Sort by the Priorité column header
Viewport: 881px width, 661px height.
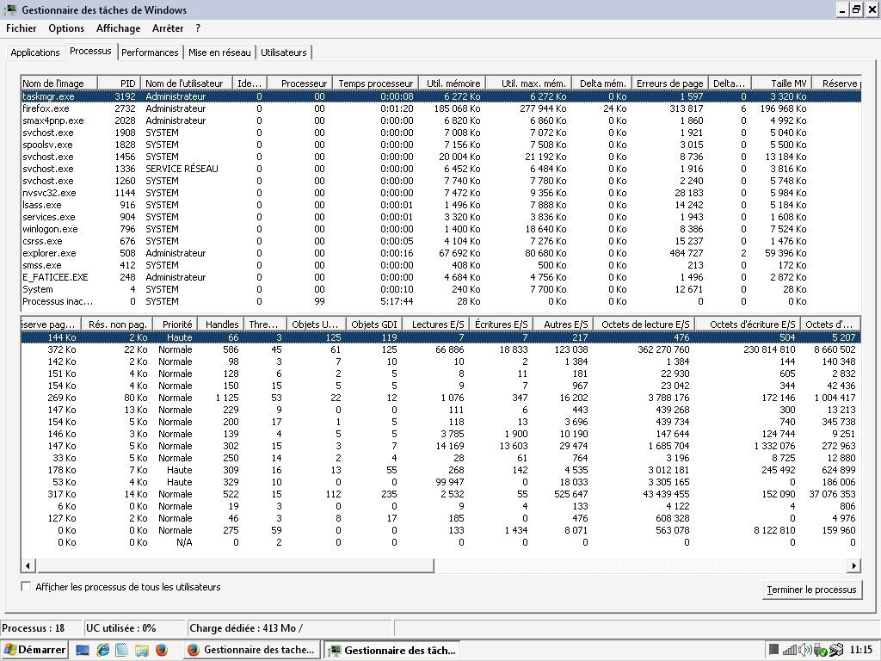tap(176, 324)
